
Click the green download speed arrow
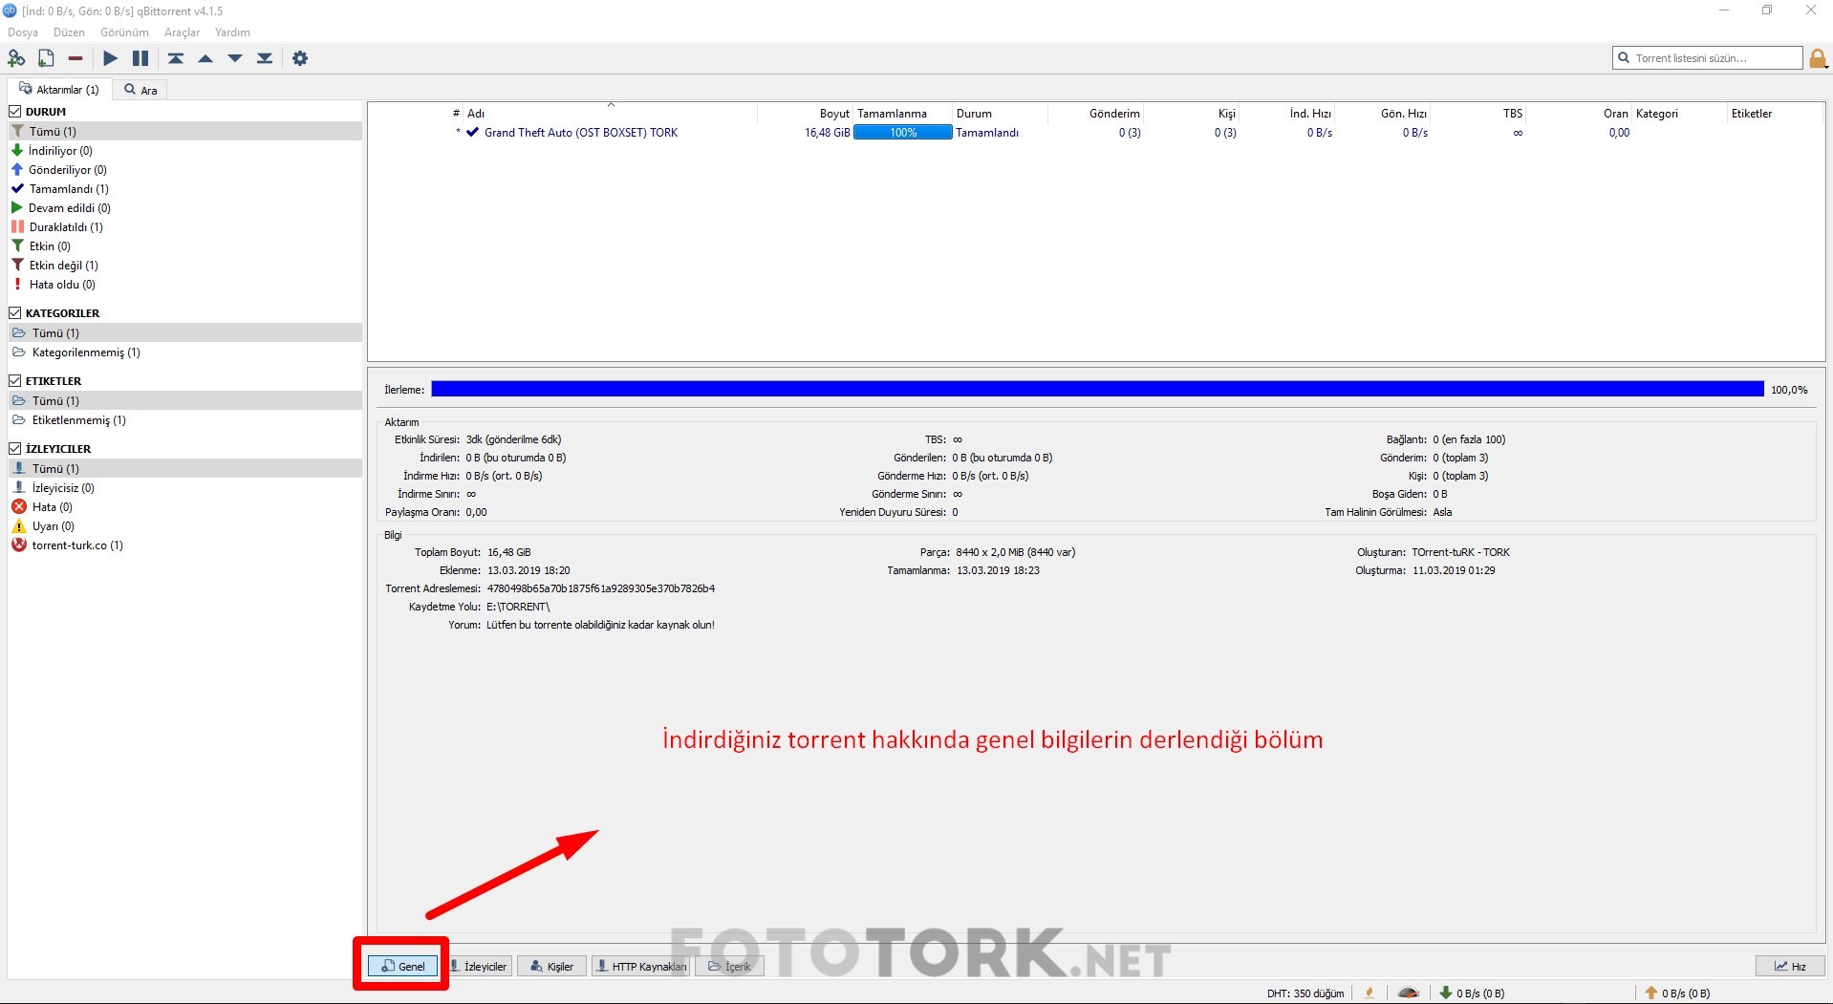coord(1445,993)
